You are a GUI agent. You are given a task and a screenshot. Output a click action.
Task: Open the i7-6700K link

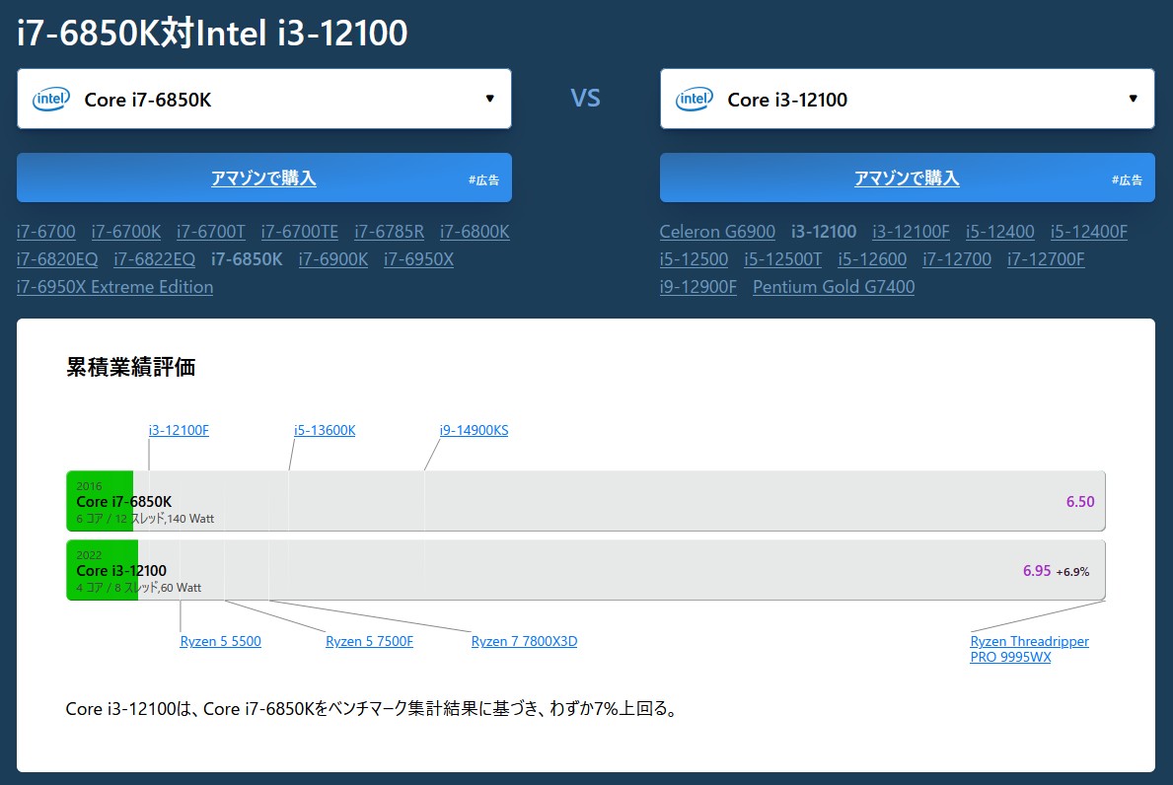pos(126,232)
